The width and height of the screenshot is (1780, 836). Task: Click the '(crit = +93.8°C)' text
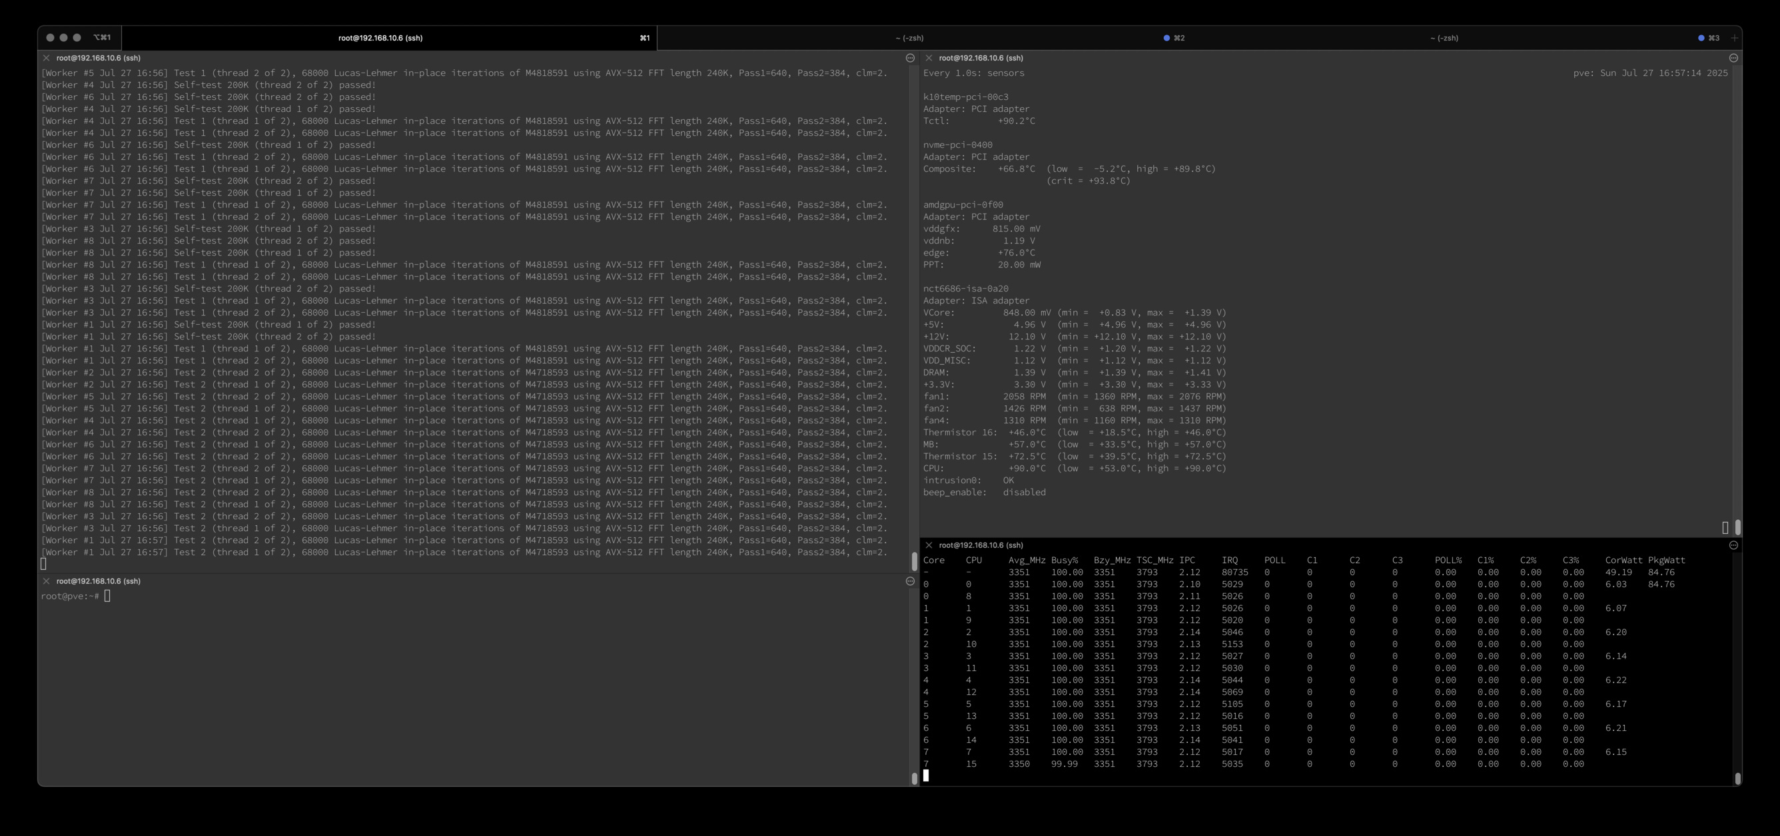coord(1088,181)
